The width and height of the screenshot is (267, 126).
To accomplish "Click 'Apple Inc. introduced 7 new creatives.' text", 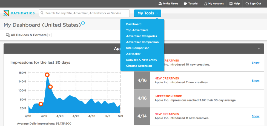I will pyautogui.click(x=182, y=83).
